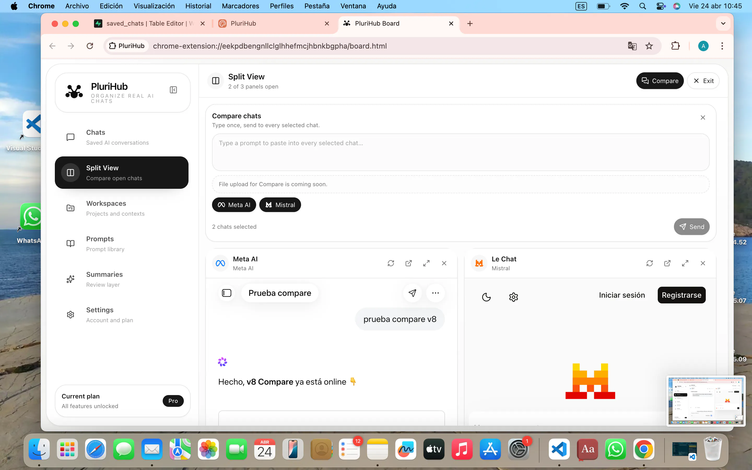Open Finder from the Dock
752x470 pixels.
[39, 449]
